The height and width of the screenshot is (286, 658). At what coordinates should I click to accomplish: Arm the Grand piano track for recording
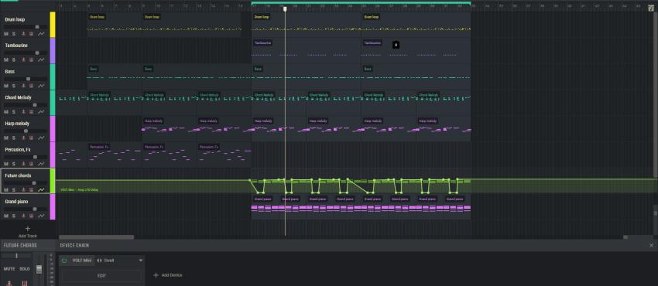(x=23, y=216)
